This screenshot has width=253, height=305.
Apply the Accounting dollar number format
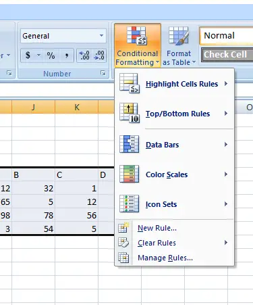click(x=28, y=55)
